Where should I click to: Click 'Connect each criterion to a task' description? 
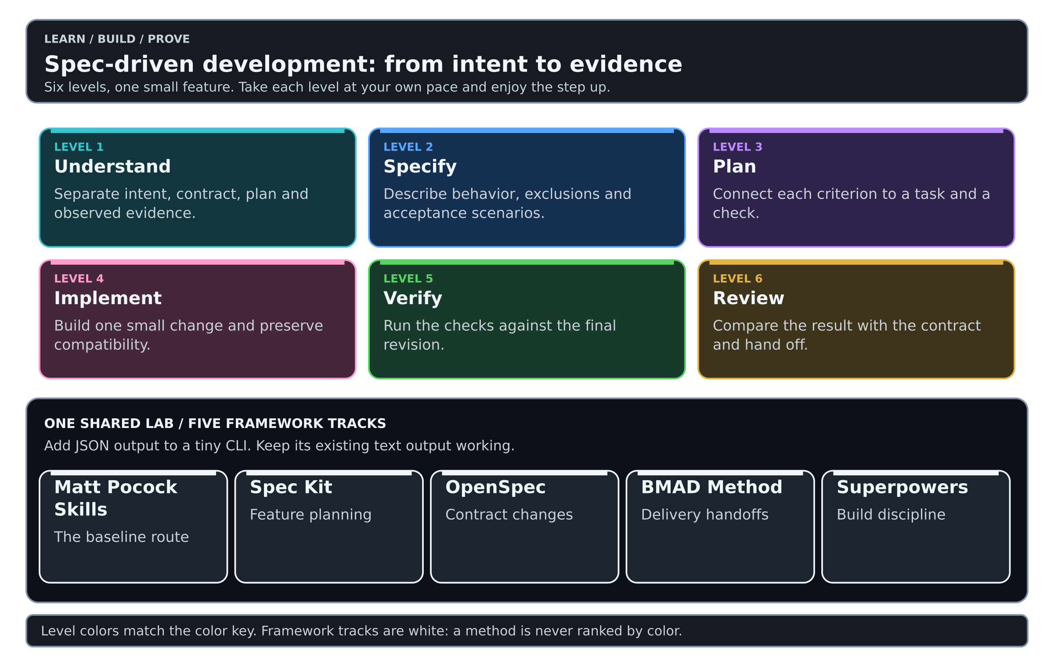tap(852, 203)
